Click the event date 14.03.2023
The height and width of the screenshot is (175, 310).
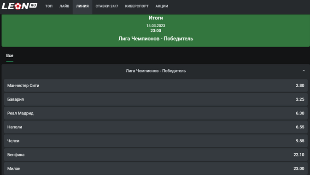(x=156, y=25)
